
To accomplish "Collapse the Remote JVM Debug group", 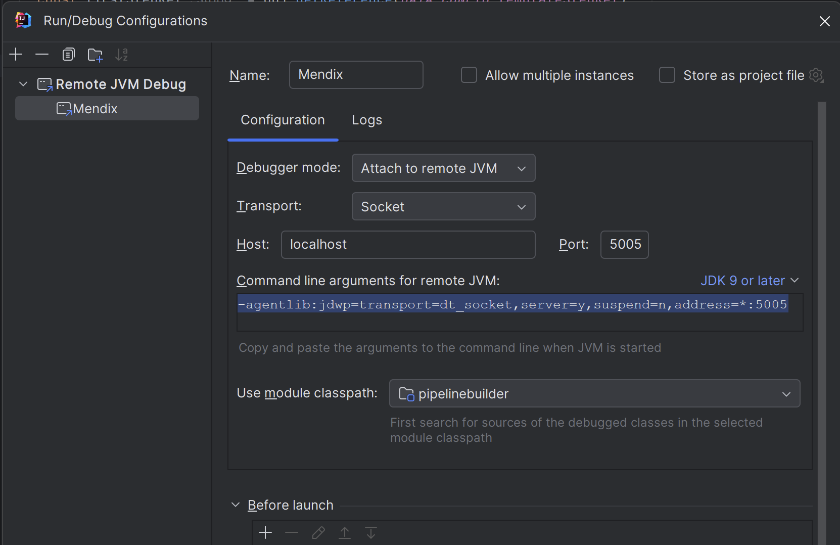I will tap(23, 84).
